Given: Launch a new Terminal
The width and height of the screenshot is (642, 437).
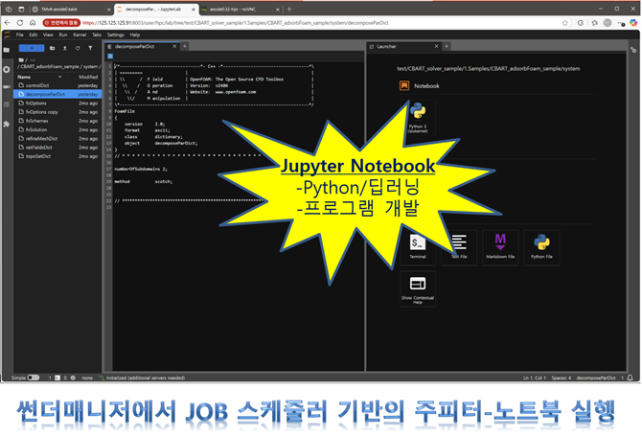Looking at the screenshot, I should coord(418,247).
